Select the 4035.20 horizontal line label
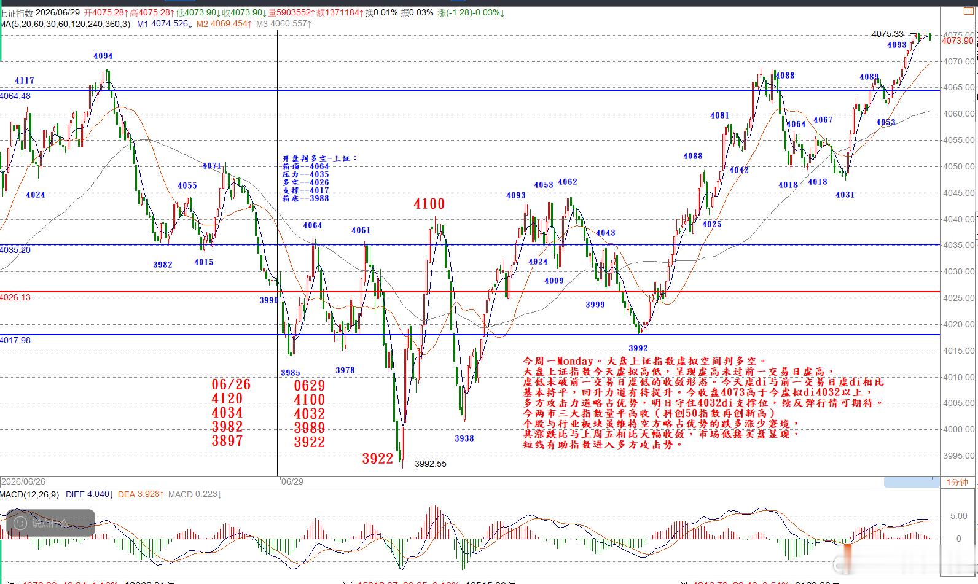This screenshot has width=978, height=584. click(15, 251)
